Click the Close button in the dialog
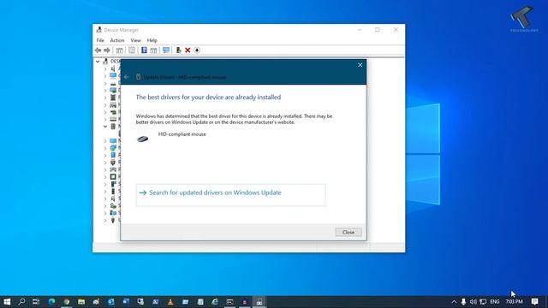The width and height of the screenshot is (548, 308). [x=348, y=232]
